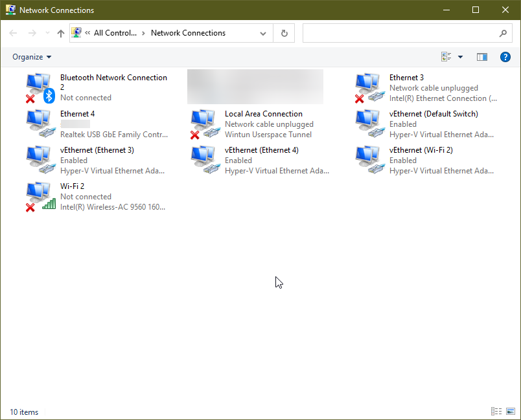The width and height of the screenshot is (521, 420).
Task: Select the Bluetooth Network Connection 2 adapter icon
Action: pos(40,88)
